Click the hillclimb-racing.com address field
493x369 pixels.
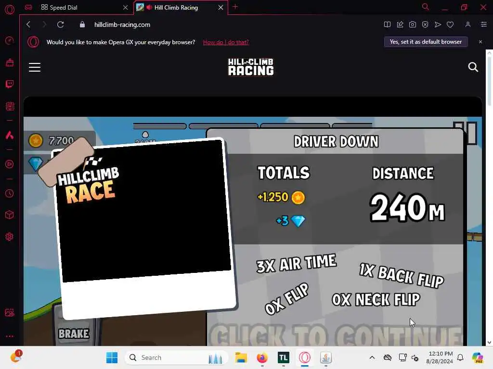122,25
